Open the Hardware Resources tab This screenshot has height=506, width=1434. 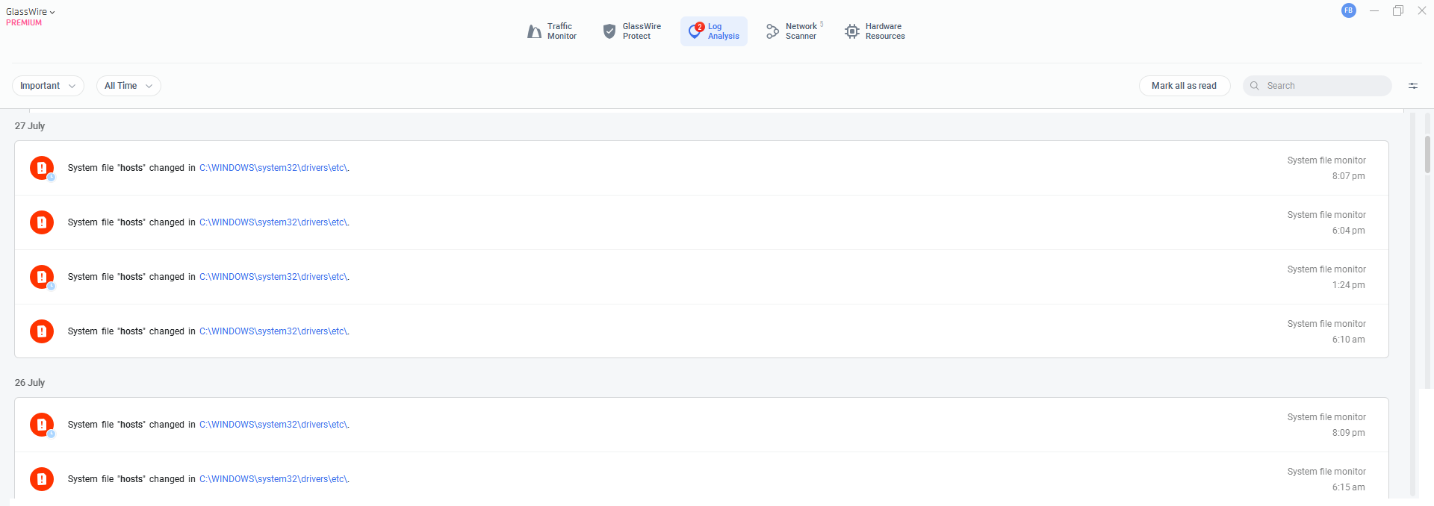click(875, 31)
